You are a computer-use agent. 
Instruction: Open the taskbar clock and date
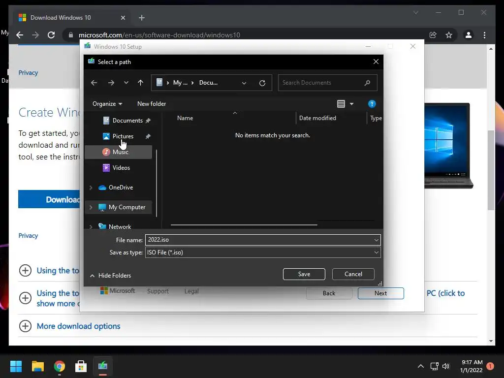[472, 366]
